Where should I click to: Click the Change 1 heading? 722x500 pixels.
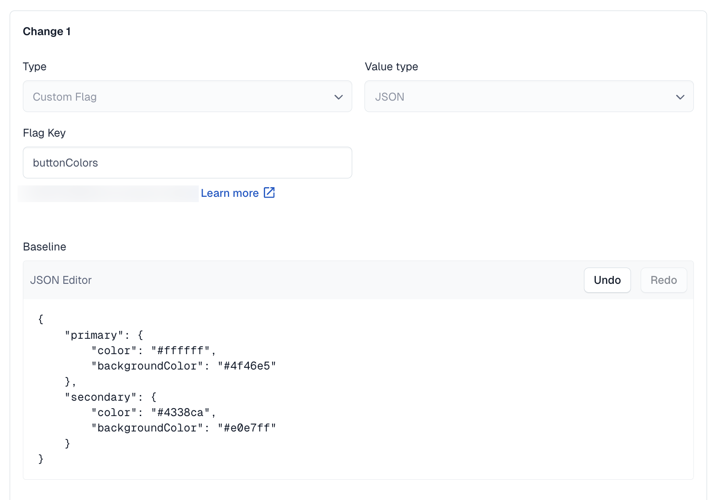[x=47, y=31]
